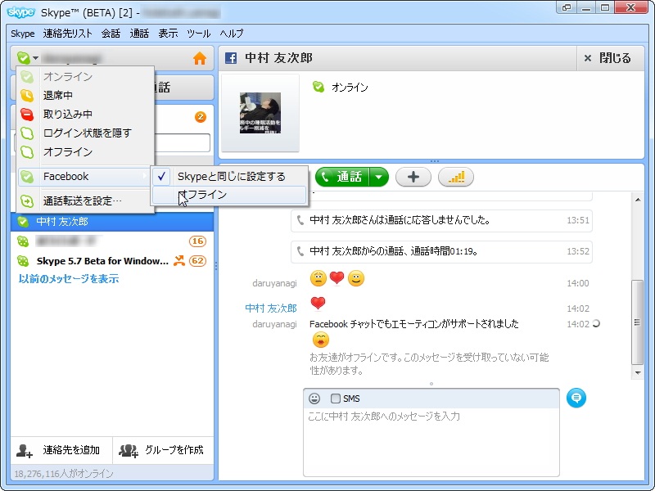
Task: Click the contact's profile picture thumbnail
Action: tap(260, 113)
